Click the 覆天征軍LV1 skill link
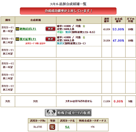The image size is (136, 132). 28,39
